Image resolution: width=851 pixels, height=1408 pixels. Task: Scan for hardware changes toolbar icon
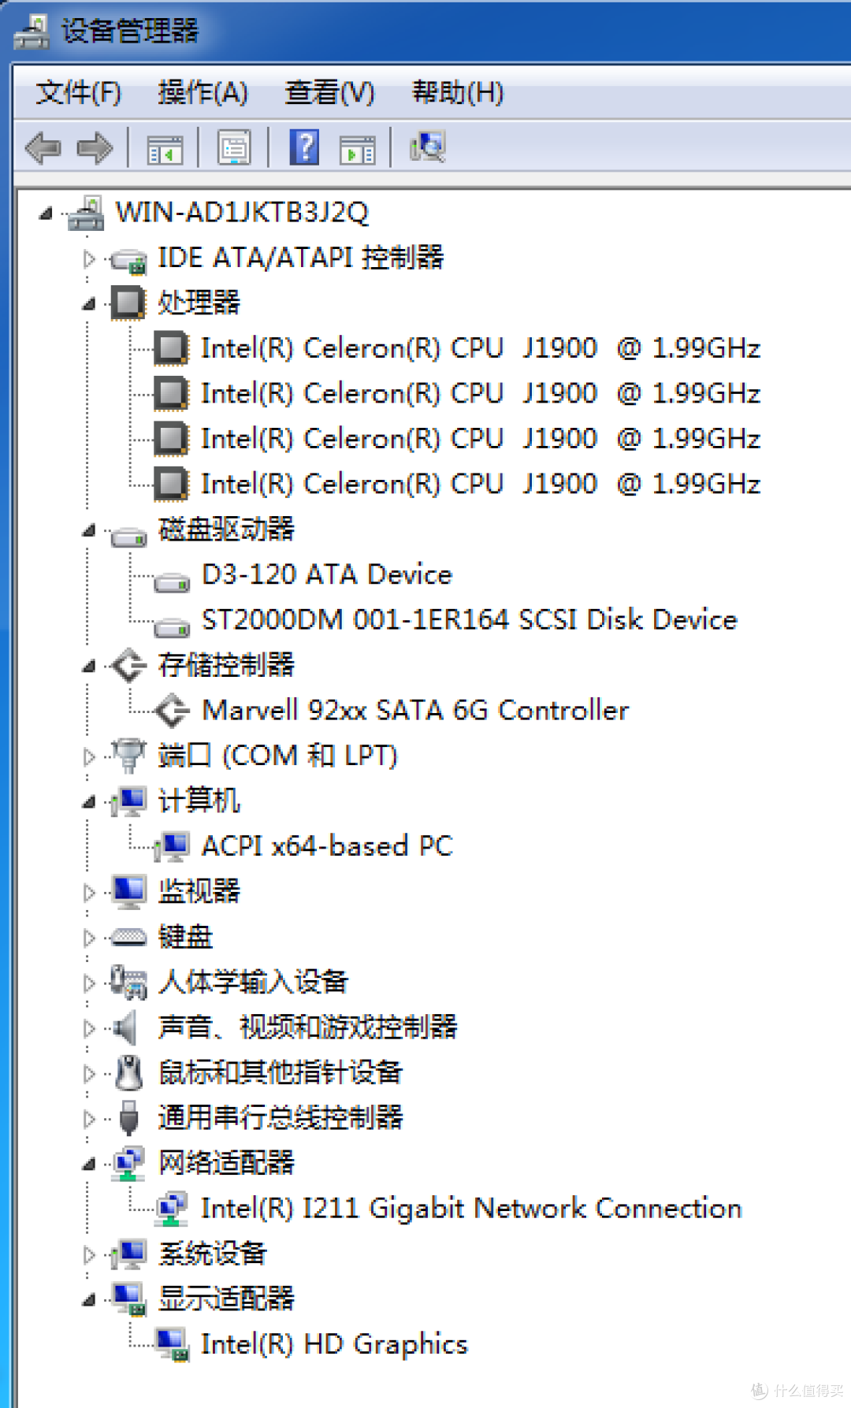[428, 147]
